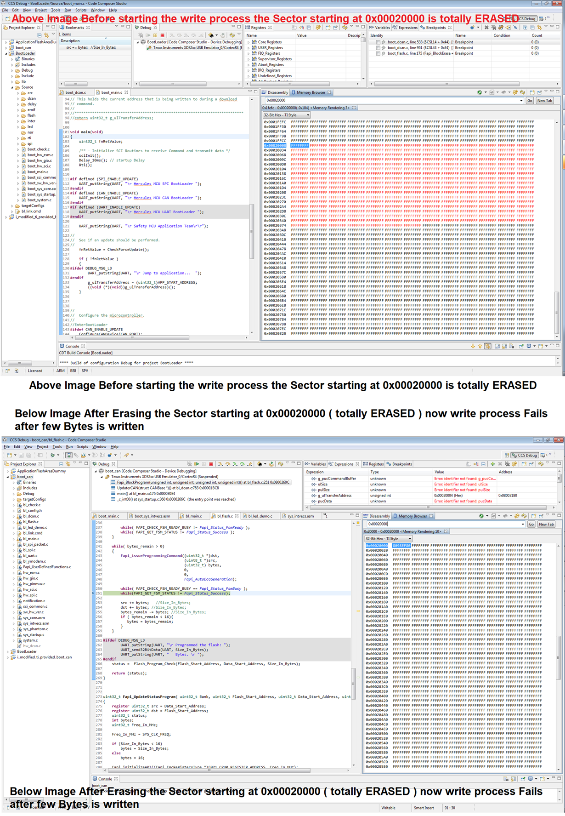Viewport: 565px width, 816px height.
Task: Close boot_main.c editor tab in top window
Action: click(126, 92)
